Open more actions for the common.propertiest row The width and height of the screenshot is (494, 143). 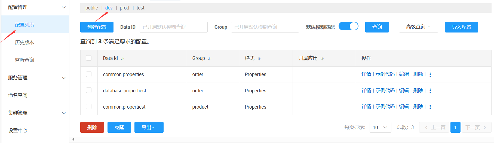pyautogui.click(x=430, y=107)
